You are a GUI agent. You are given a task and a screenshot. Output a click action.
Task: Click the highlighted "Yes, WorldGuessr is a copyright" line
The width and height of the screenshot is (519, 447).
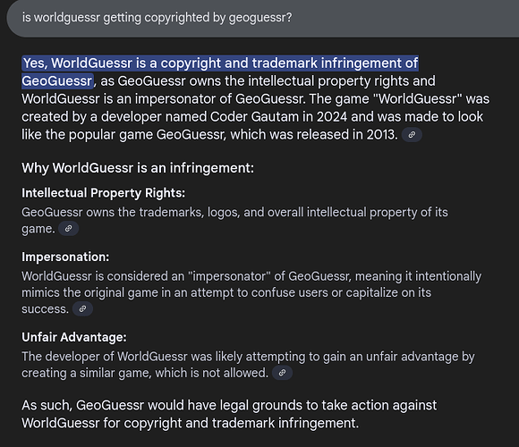pos(220,63)
